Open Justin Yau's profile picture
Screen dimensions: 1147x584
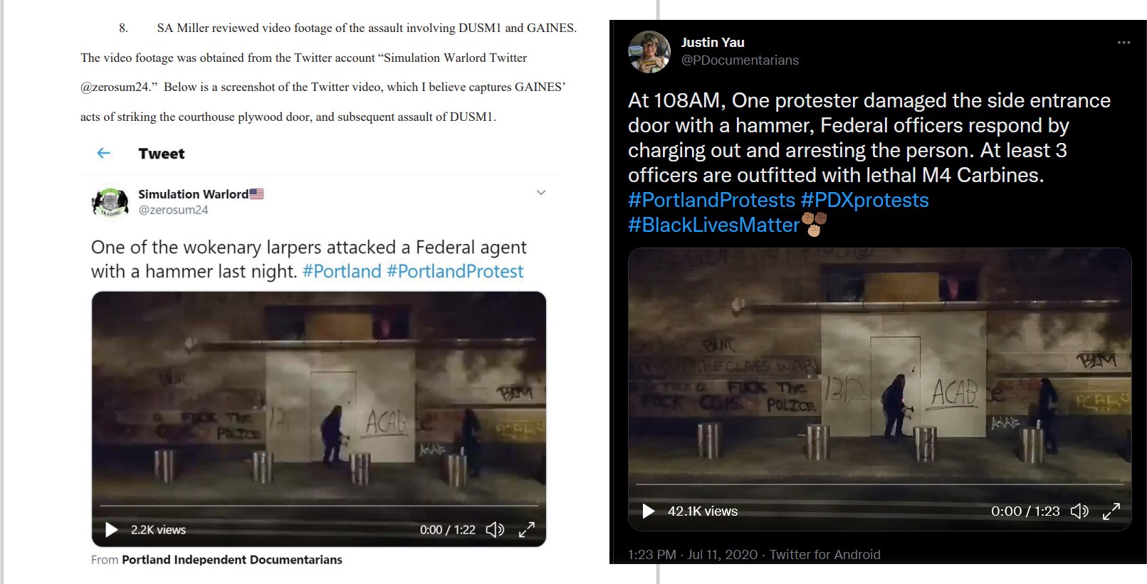(649, 52)
